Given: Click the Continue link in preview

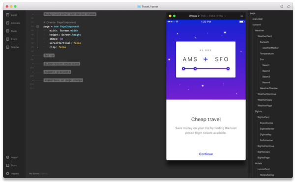Looking at the screenshot, I should [206, 154].
